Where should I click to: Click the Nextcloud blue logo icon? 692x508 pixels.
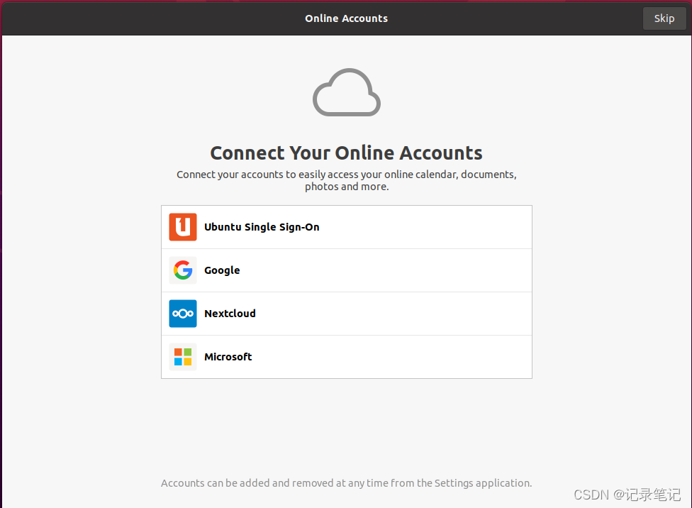click(x=183, y=314)
